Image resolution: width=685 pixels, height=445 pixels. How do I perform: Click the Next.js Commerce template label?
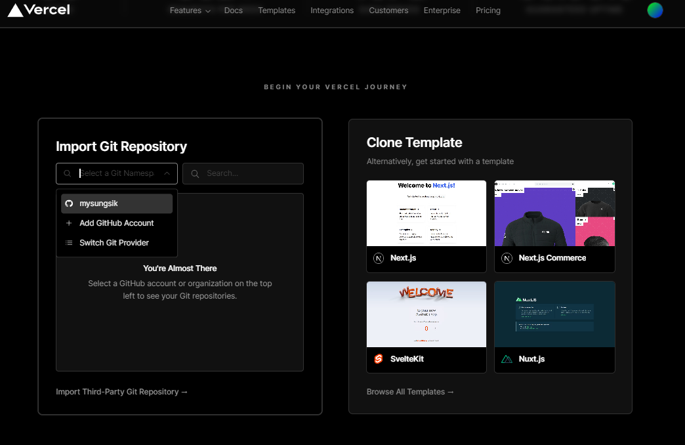552,258
